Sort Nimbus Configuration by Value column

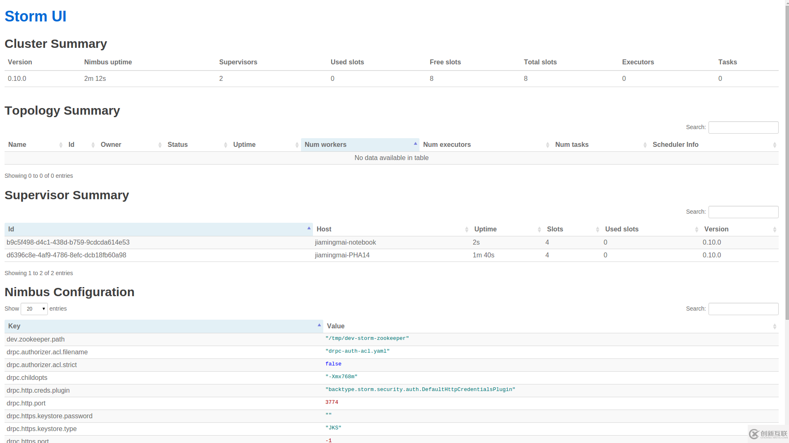coord(551,326)
